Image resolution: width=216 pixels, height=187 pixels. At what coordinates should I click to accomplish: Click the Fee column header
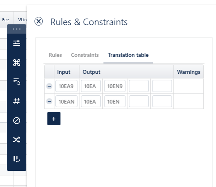point(5,20)
